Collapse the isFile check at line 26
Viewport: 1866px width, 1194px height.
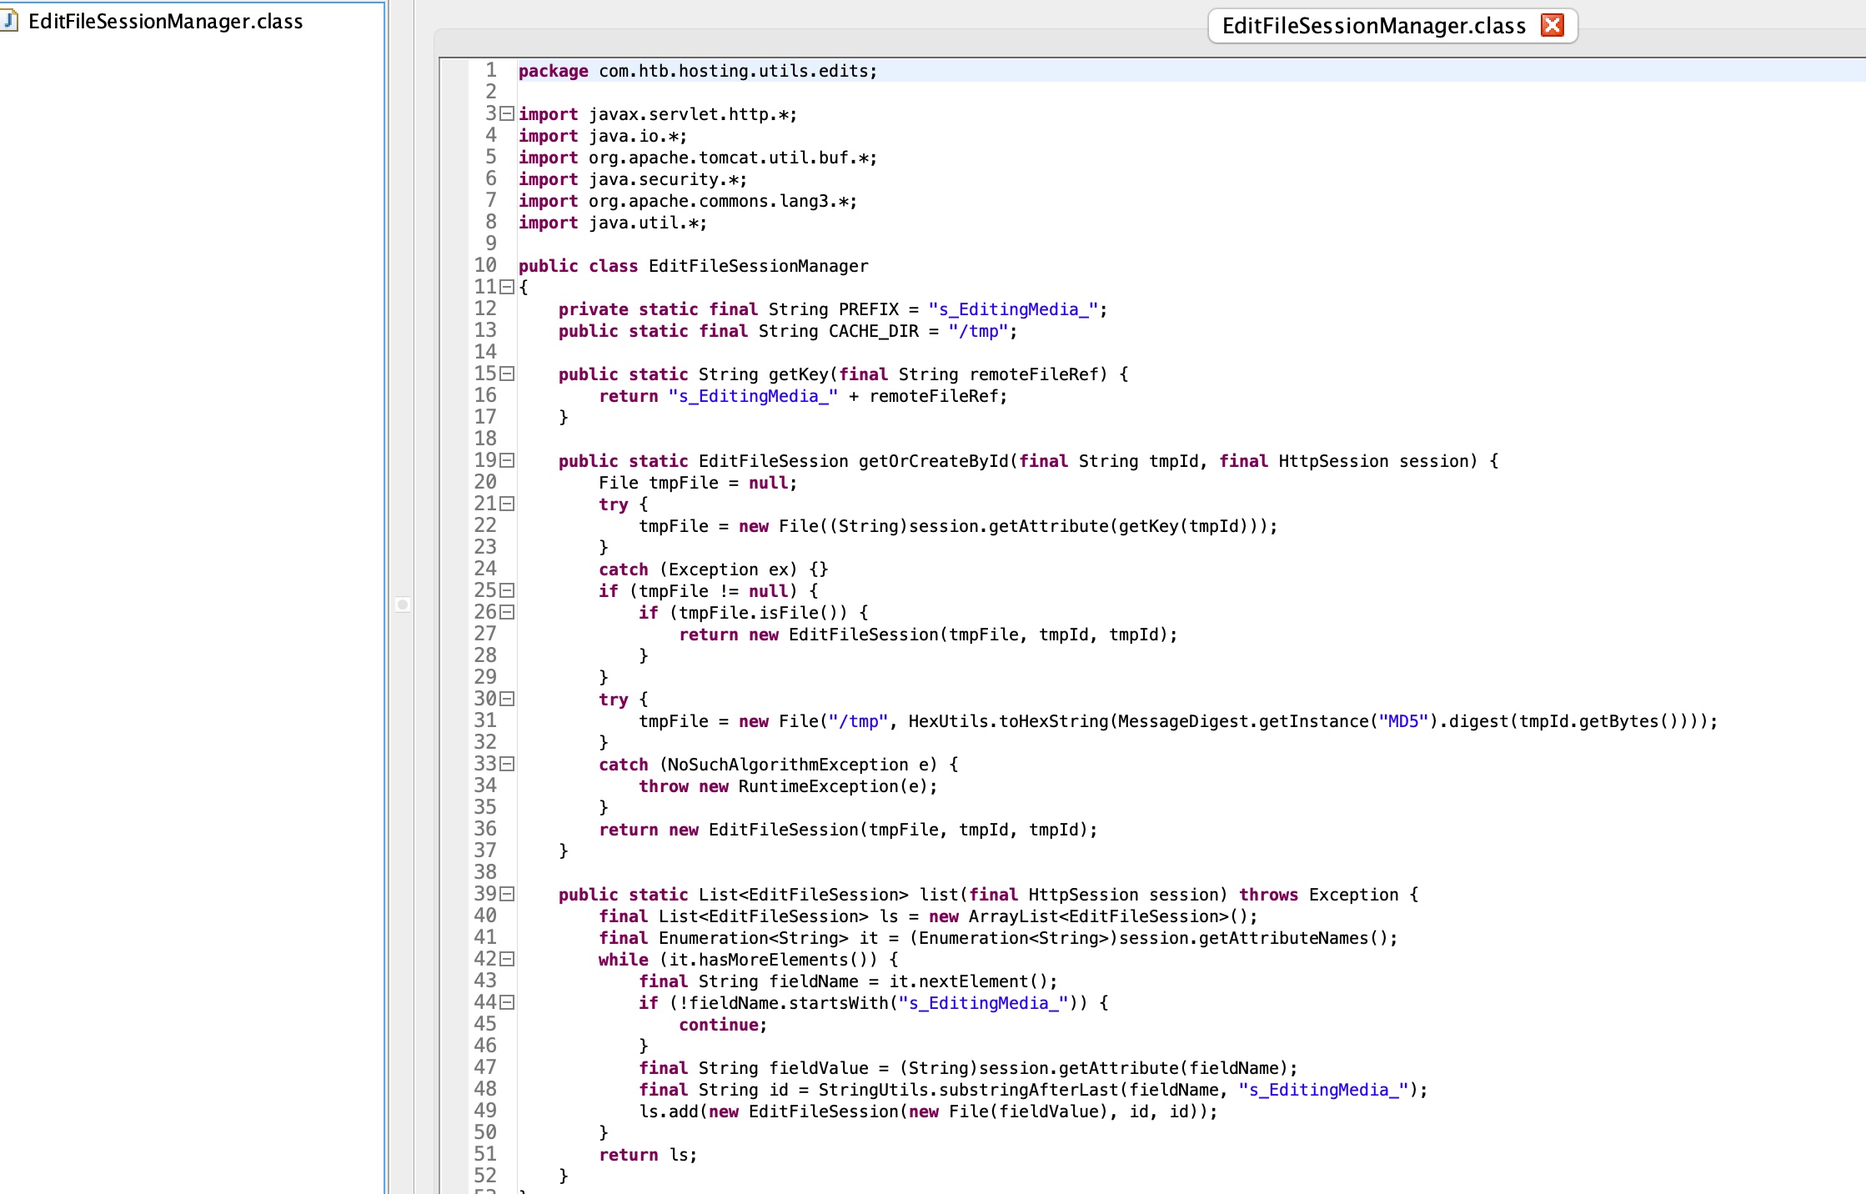click(507, 613)
